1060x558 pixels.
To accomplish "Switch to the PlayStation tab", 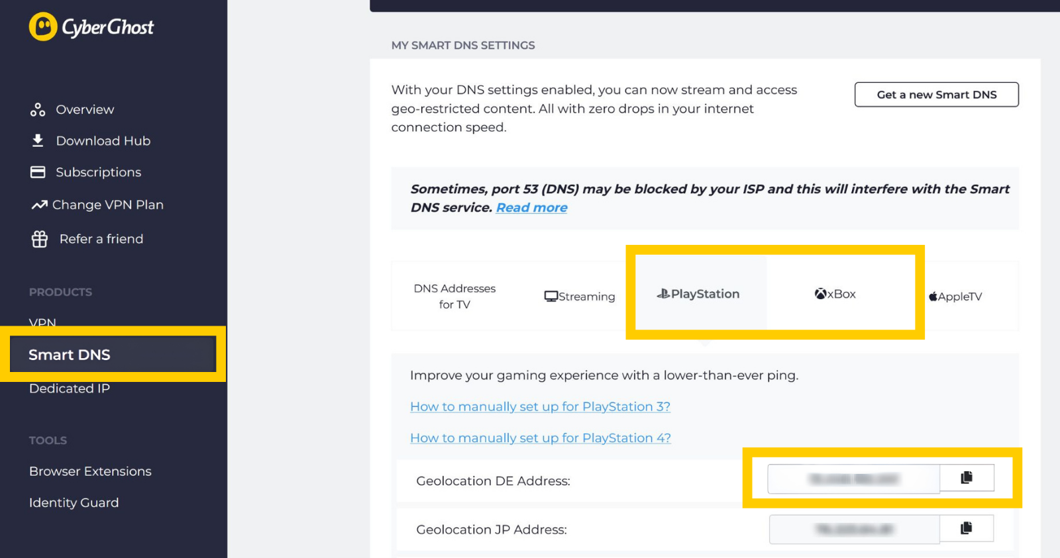I will pyautogui.click(x=699, y=294).
